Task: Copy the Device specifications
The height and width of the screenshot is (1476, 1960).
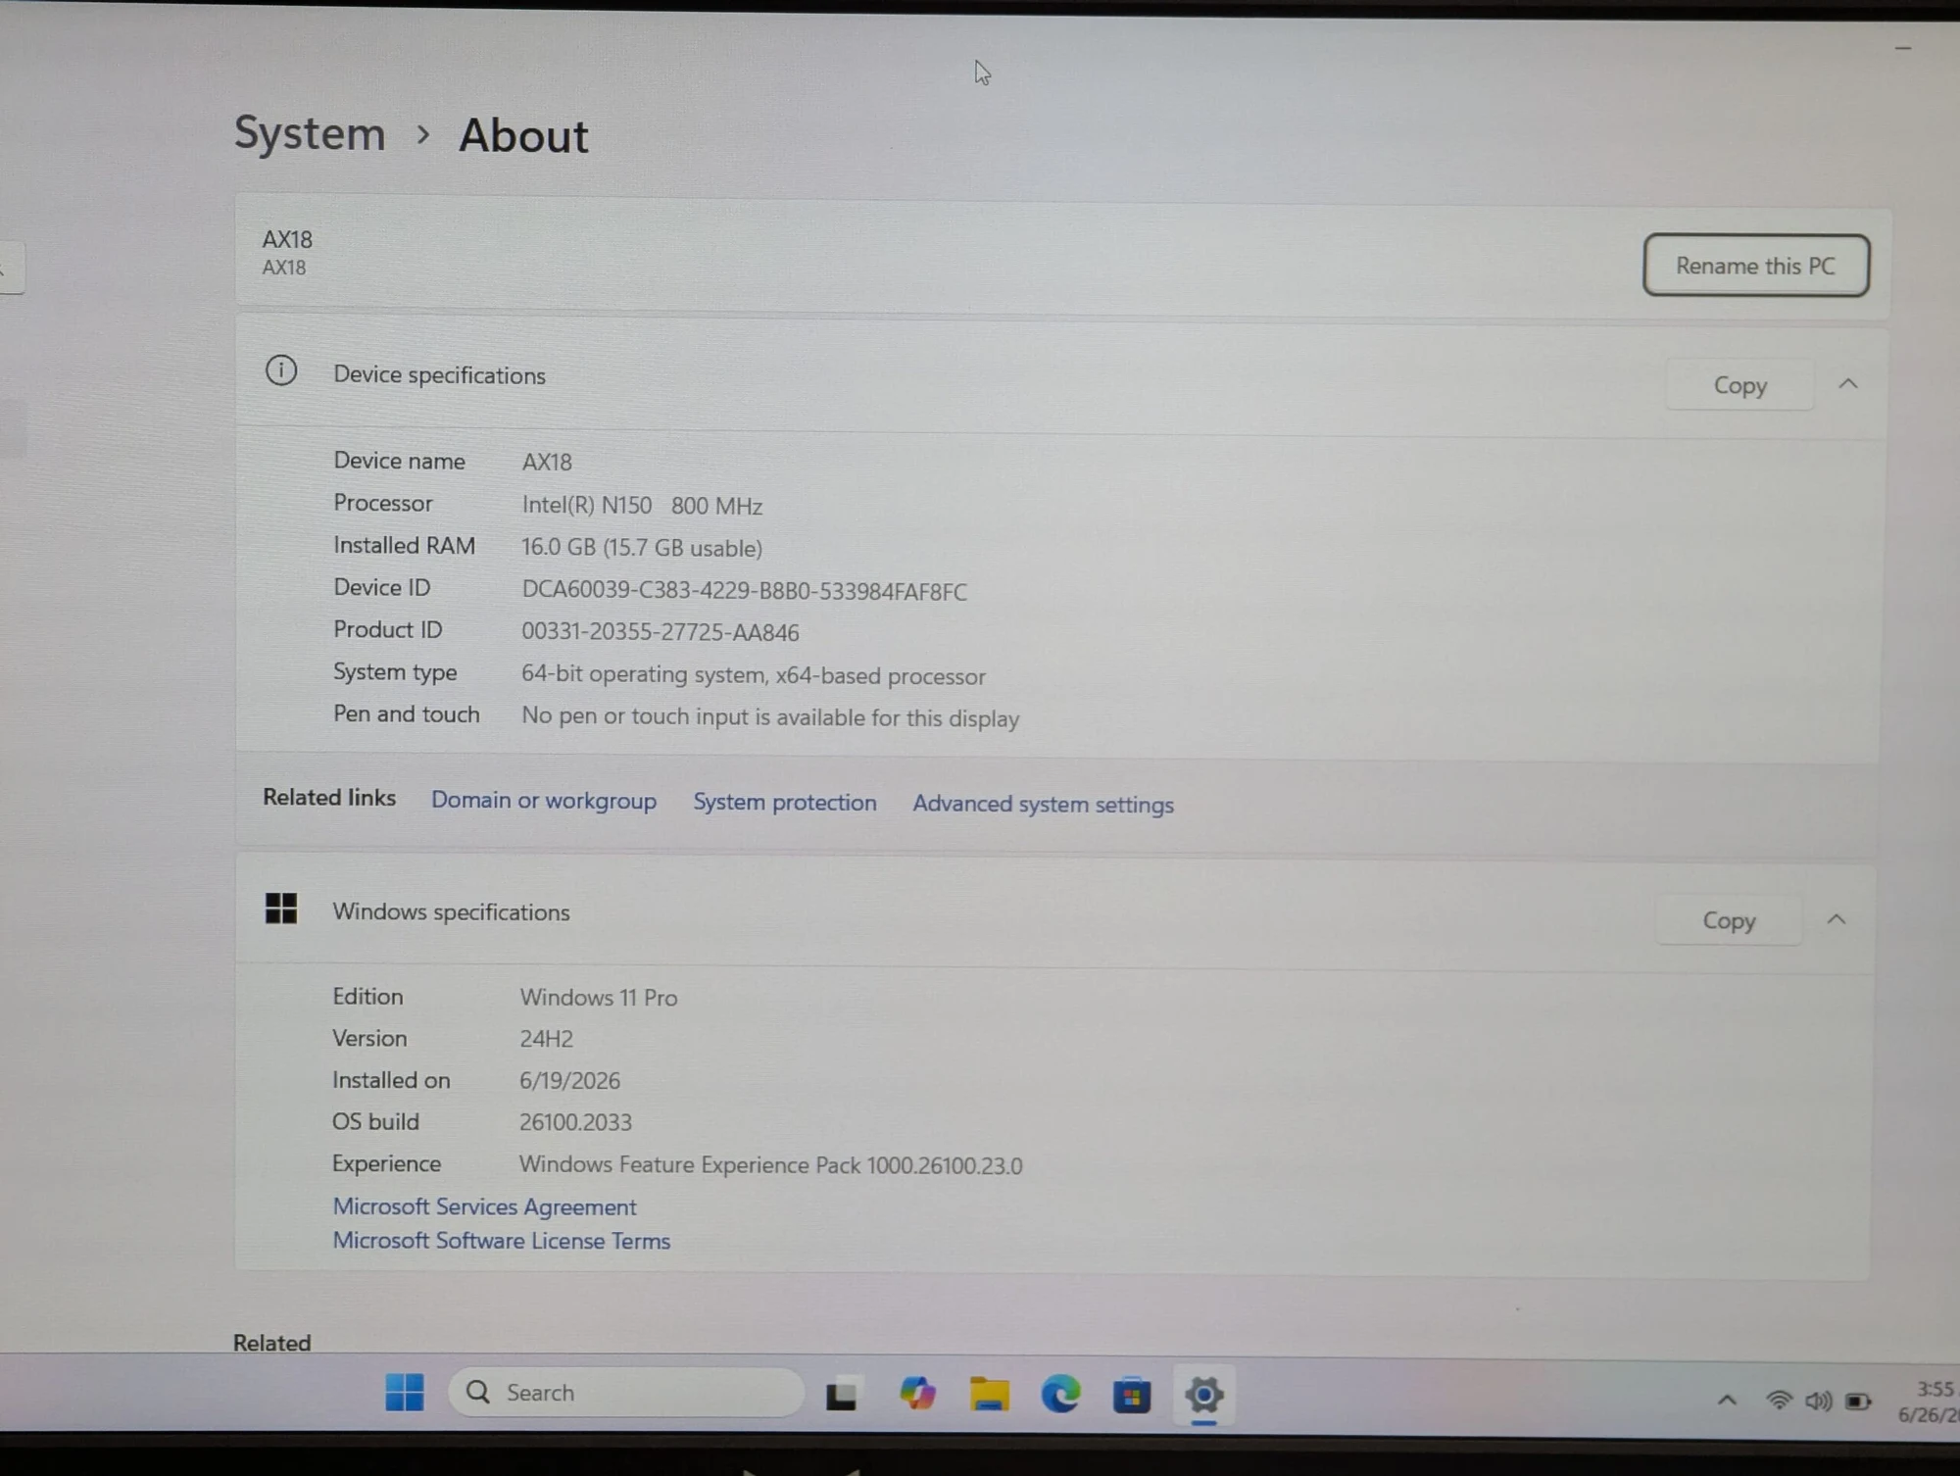Action: click(1739, 385)
